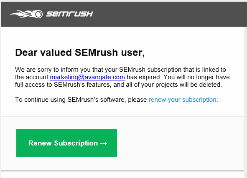The image size is (247, 178).
Task: Follow the 'renew your subscription' text link
Action: tap(182, 100)
